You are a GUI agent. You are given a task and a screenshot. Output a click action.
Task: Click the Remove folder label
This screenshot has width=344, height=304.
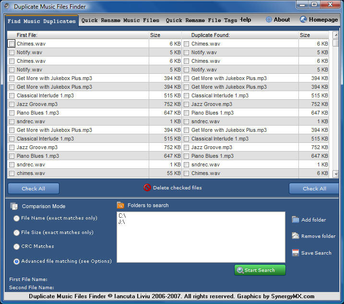[x=318, y=236]
